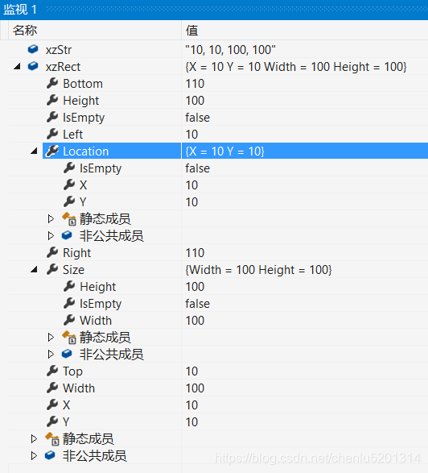
Task: Select the highlighted Location property name
Action: coord(86,151)
